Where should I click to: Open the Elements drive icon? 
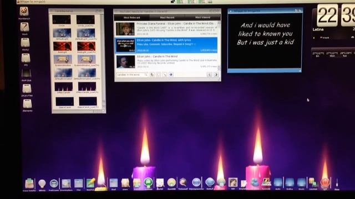tap(27, 104)
